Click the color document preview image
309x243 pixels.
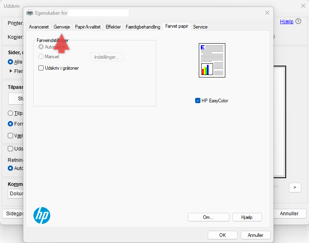[212, 60]
